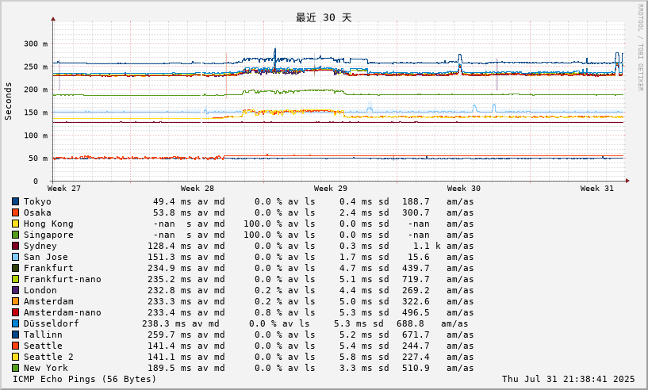Click the Week 27 axis label

[64, 189]
